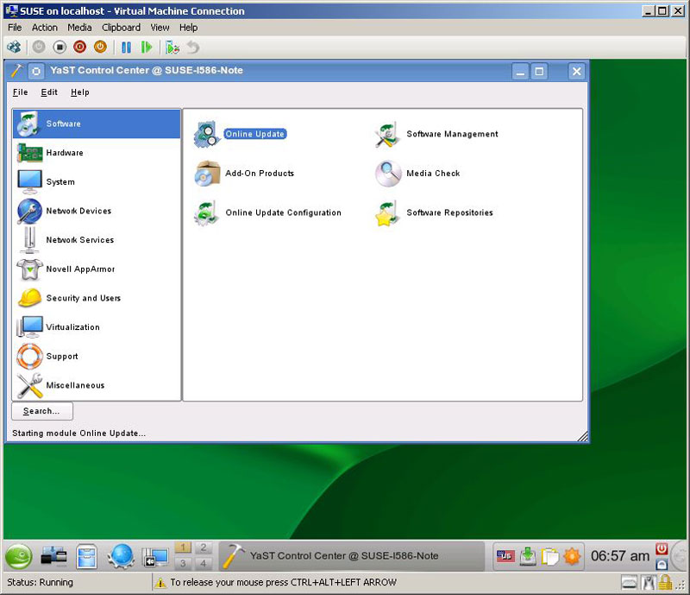The width and height of the screenshot is (690, 595).
Task: Open Add-On Products
Action: point(244,174)
